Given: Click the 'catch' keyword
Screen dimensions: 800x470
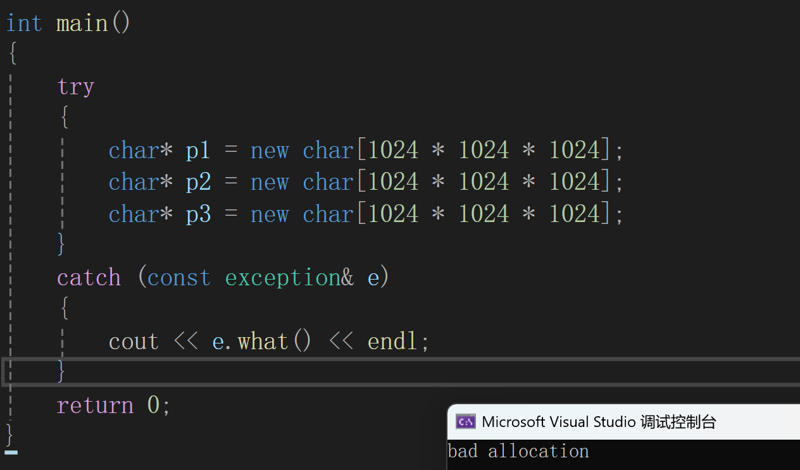Looking at the screenshot, I should pos(89,278).
